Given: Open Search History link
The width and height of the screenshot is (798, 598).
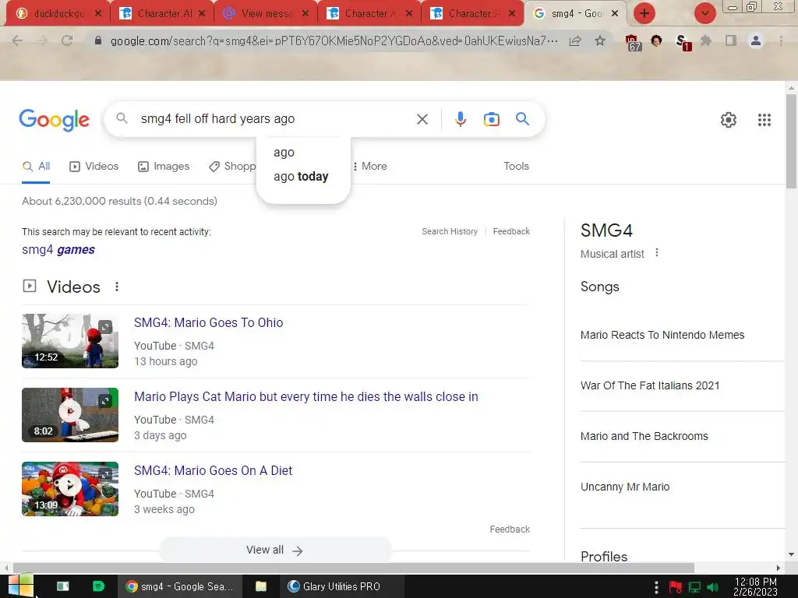Looking at the screenshot, I should point(450,231).
